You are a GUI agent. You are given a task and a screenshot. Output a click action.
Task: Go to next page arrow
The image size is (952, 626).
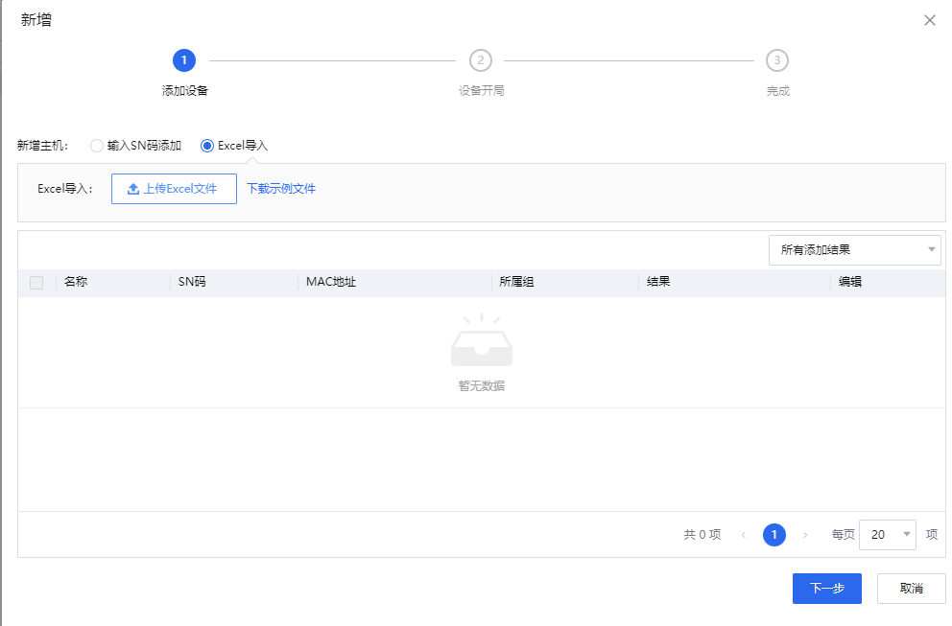coord(805,535)
